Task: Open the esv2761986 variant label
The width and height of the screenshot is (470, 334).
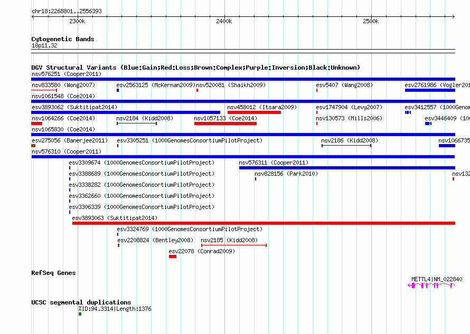Action: (437, 85)
